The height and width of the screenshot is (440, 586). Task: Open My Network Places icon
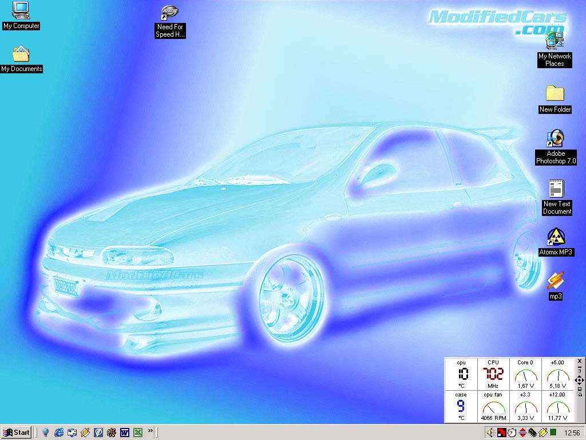click(555, 41)
